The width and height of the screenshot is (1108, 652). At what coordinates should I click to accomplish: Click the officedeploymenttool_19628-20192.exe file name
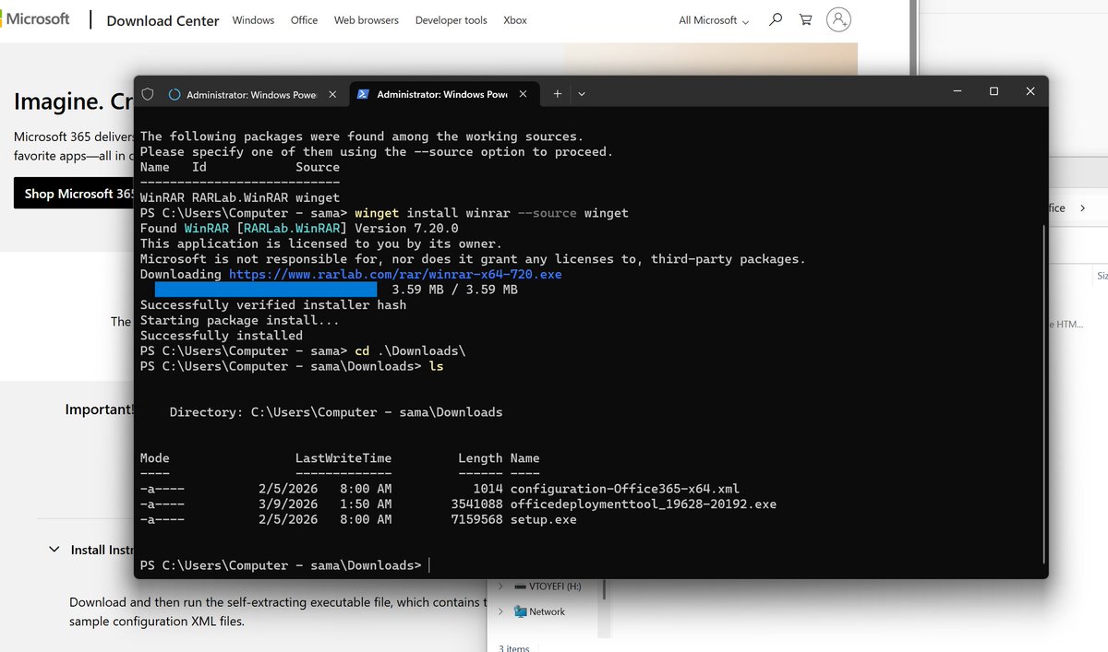(644, 504)
